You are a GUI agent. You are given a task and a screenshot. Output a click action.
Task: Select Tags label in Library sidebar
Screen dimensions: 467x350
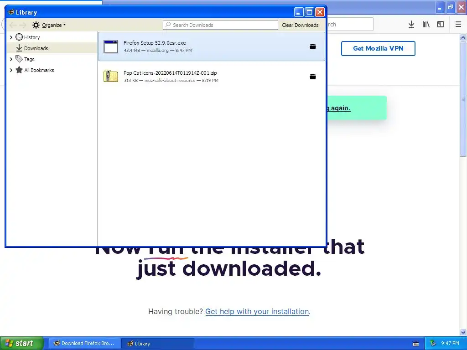(x=29, y=59)
